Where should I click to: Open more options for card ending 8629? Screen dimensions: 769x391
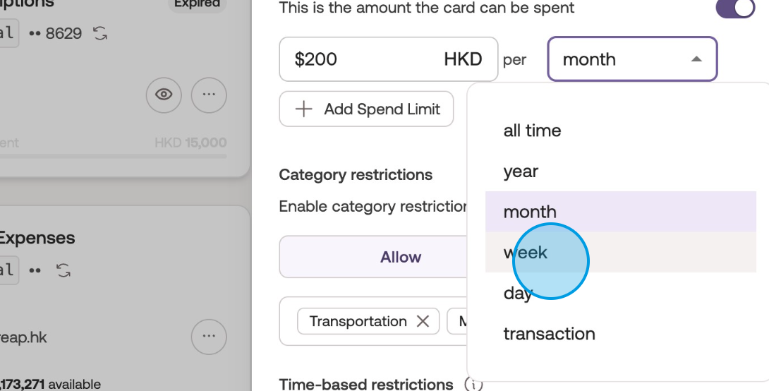209,94
